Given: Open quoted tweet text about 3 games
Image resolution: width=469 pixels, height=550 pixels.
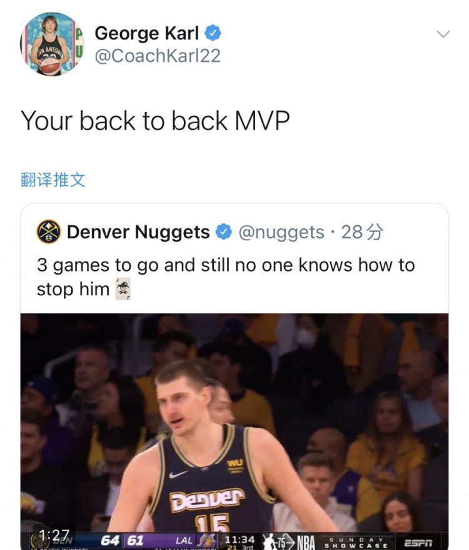Looking at the screenshot, I should click(226, 277).
